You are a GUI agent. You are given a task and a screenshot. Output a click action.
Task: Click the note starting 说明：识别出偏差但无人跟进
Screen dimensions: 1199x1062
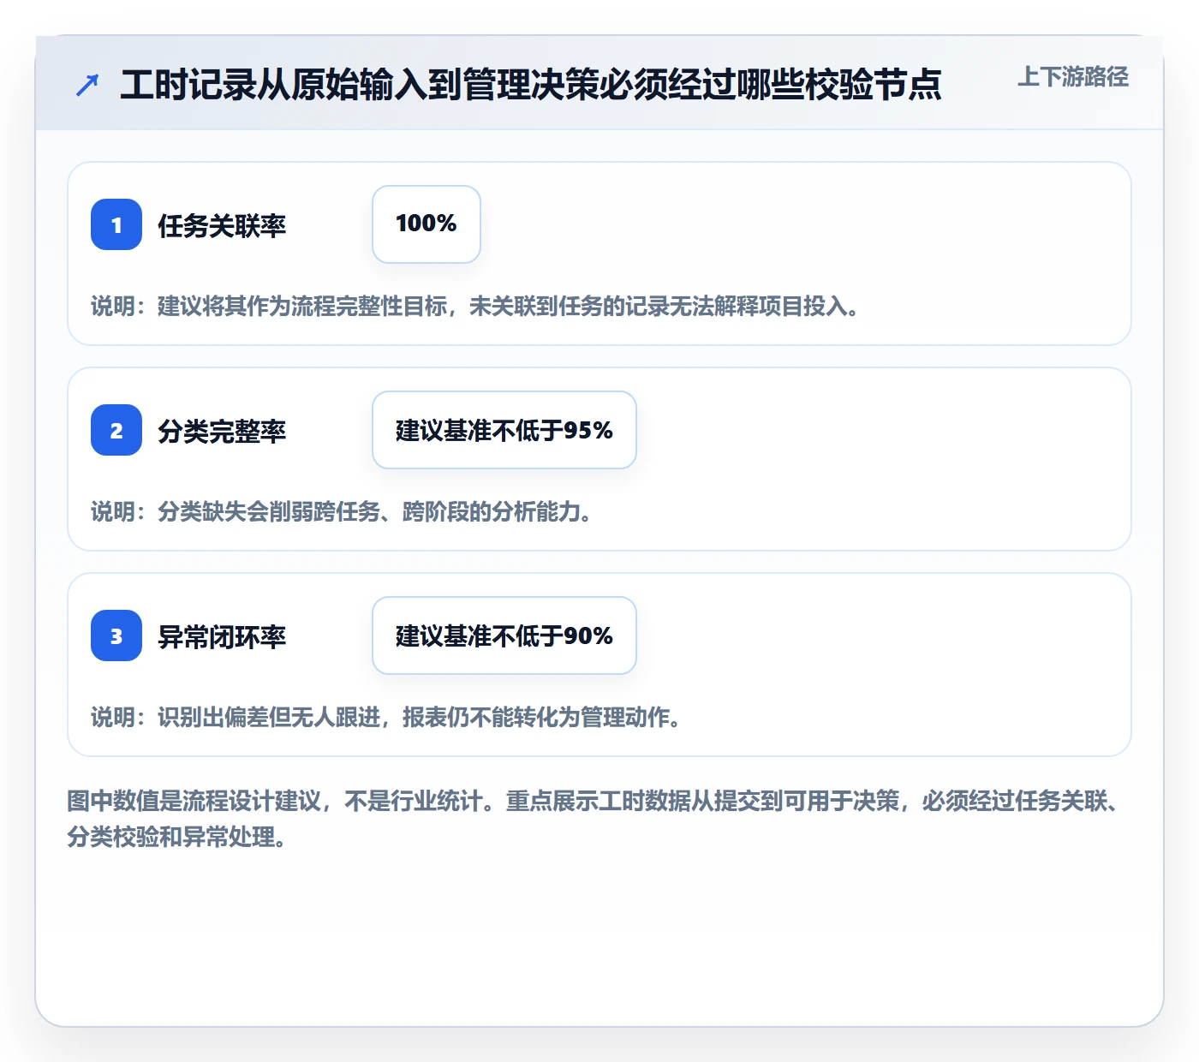(x=386, y=717)
